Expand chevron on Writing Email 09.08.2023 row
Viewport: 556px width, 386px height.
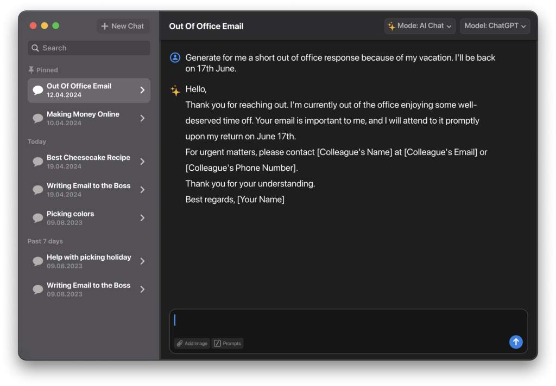(142, 289)
